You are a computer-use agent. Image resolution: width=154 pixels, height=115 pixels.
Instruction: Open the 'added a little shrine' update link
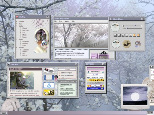pos(67,89)
